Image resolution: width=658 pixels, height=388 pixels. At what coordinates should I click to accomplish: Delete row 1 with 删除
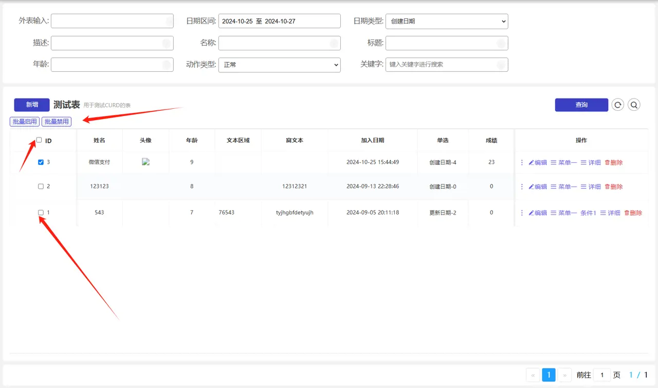point(633,212)
